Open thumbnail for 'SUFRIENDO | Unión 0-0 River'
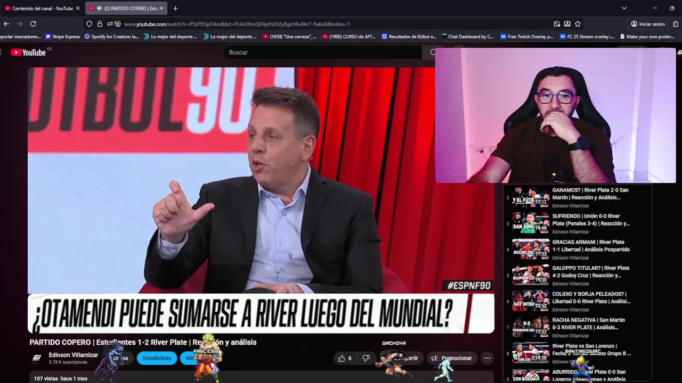 [x=531, y=223]
